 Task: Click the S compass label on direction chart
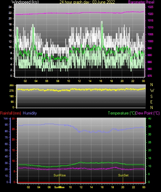tap(151, 97)
